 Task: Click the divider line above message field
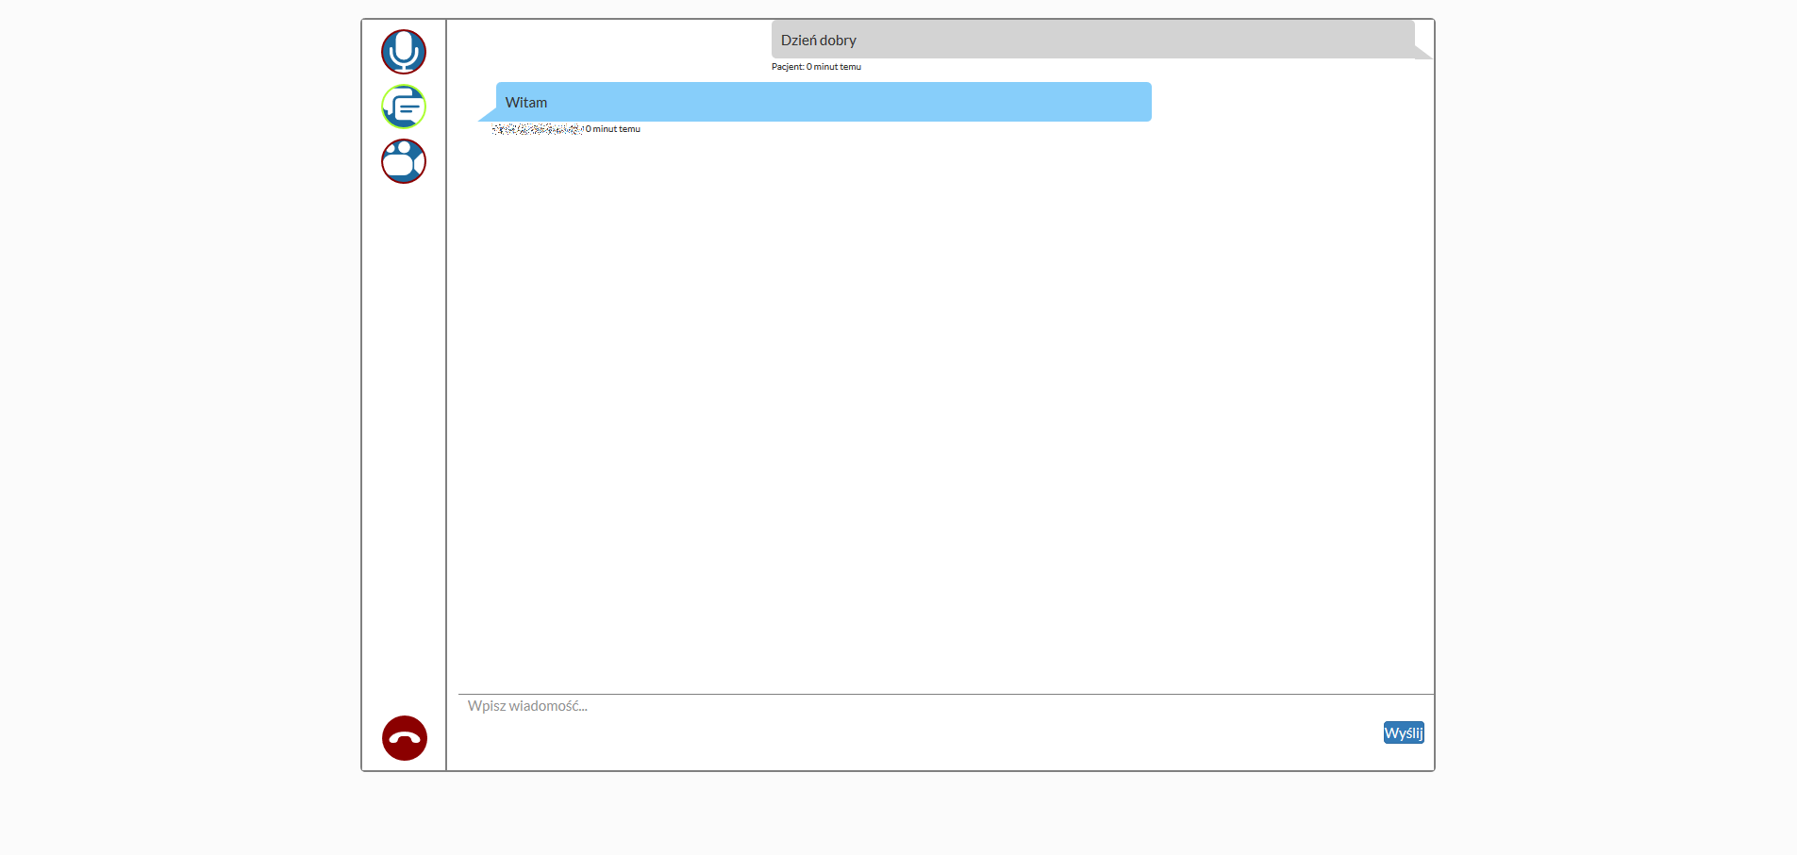pos(945,694)
